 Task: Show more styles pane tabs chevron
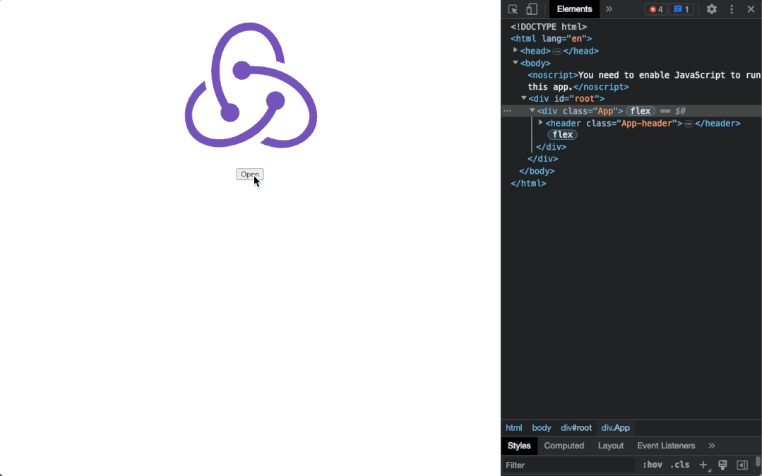[711, 446]
